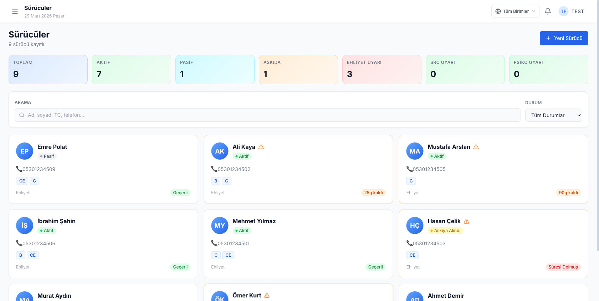
Task: Click the TF user avatar
Action: [x=563, y=11]
